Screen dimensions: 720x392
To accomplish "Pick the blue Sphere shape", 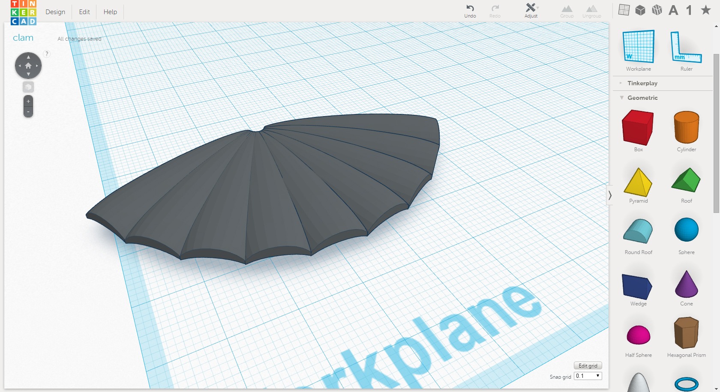I will pyautogui.click(x=687, y=230).
